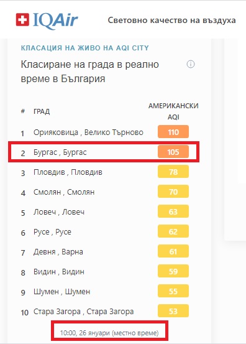Screen dimensions: 246x344
Task: Click the АМЕРИКАНСКИ AQI column header
Action: tap(173, 111)
